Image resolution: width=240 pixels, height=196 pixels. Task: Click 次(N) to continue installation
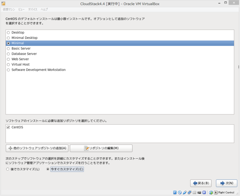coord(226,183)
